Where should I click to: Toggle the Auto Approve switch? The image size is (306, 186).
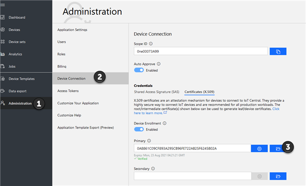[x=139, y=70]
